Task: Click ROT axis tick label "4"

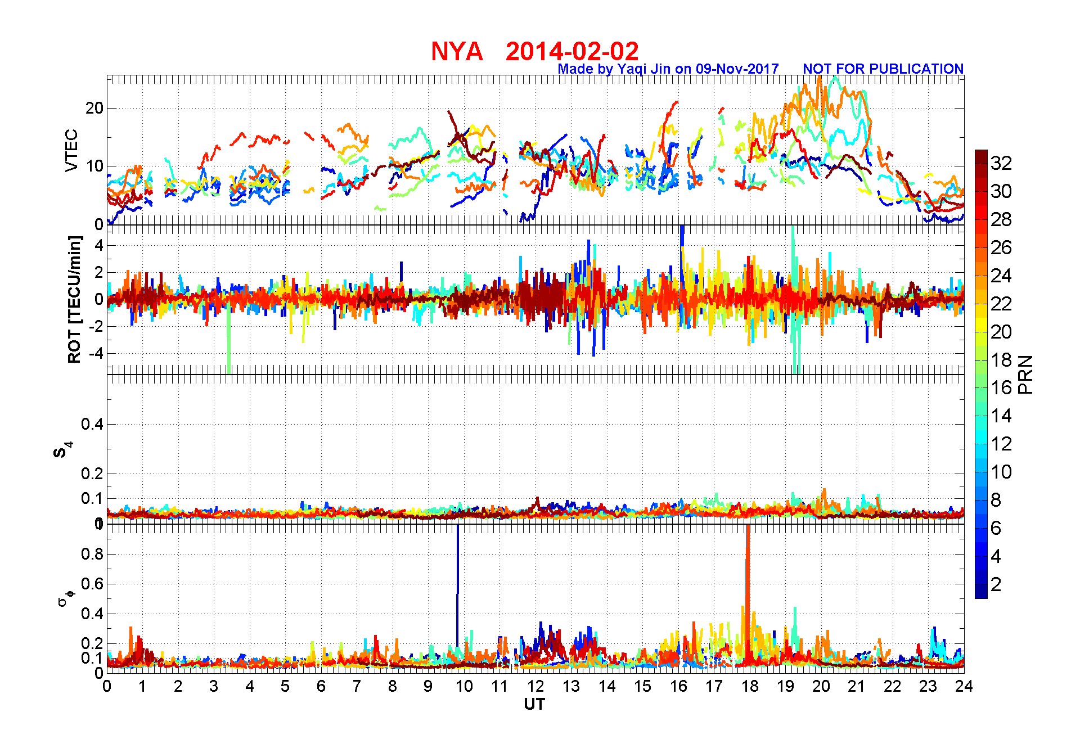Action: [x=100, y=245]
